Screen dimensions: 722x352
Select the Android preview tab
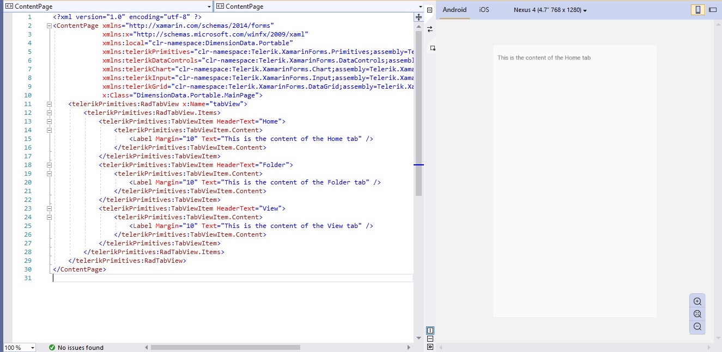(454, 10)
